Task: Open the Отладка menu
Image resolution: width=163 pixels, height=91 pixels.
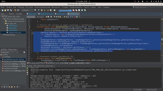Action: 65,7
